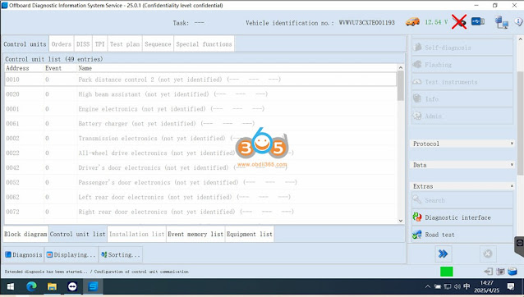The image size is (524, 297).
Task: Collapse the Protocol section
Action: [462, 144]
